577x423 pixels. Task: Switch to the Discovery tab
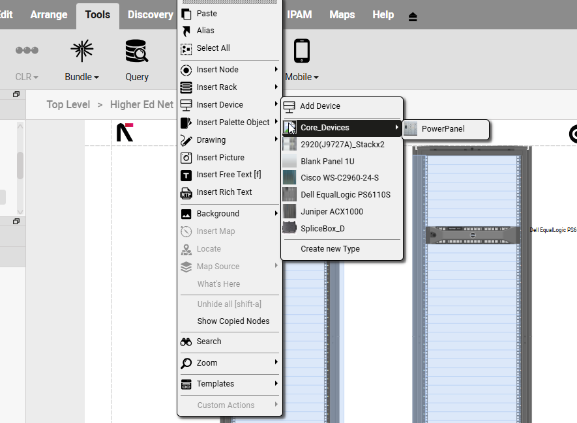point(150,14)
